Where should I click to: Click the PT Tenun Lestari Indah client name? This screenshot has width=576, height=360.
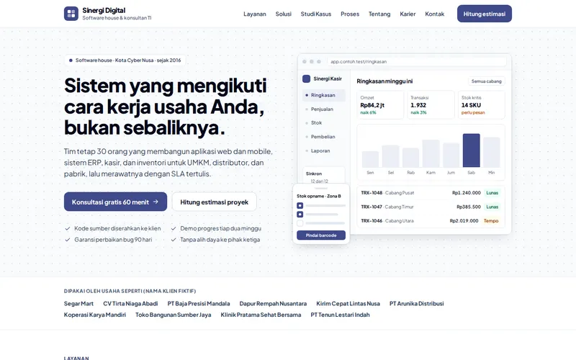click(x=340, y=315)
